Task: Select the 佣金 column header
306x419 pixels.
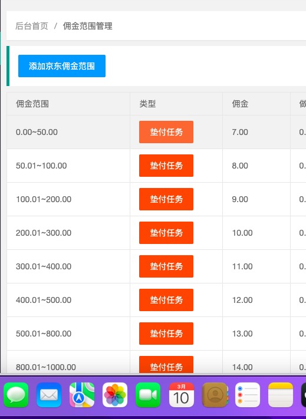Action: (x=240, y=104)
